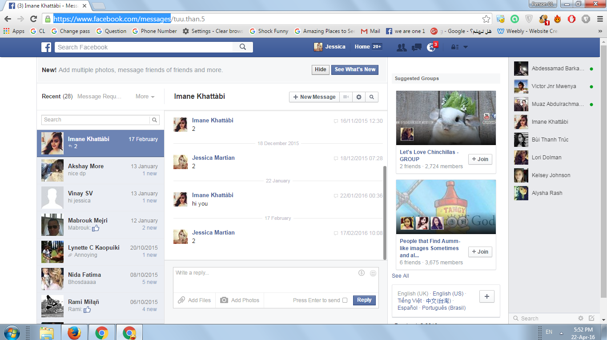607x340 pixels.
Task: Open Mabrouk Mejri conversation
Action: pos(100,225)
